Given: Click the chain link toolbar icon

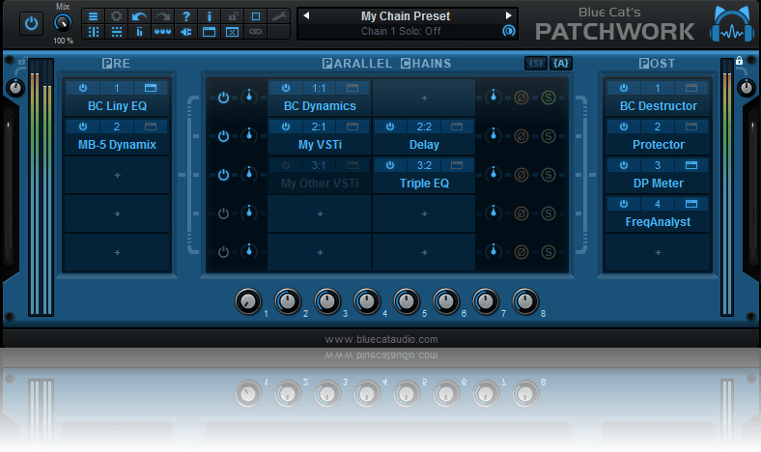Looking at the screenshot, I should click(x=256, y=32).
